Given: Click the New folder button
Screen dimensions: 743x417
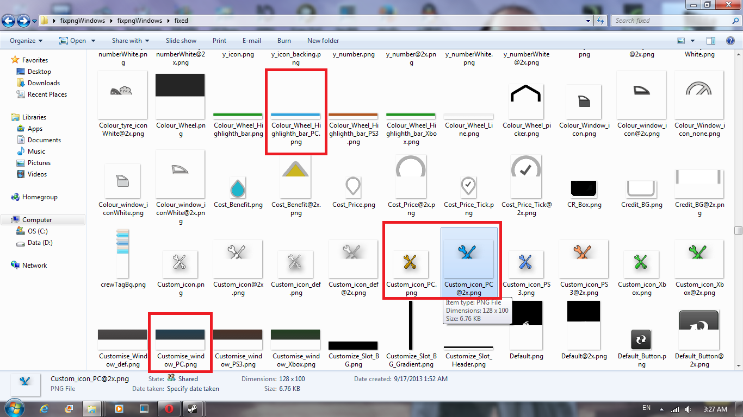Looking at the screenshot, I should 323,41.
